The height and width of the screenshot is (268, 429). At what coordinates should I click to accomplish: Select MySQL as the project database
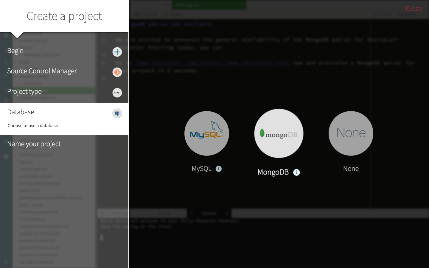click(207, 133)
